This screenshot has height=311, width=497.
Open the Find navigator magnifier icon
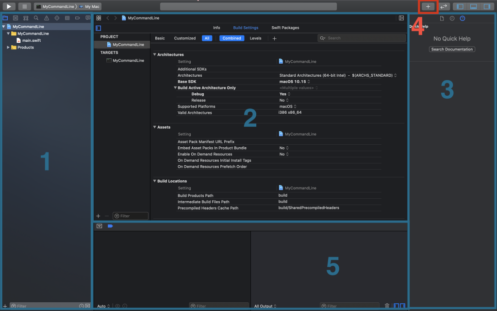(36, 18)
